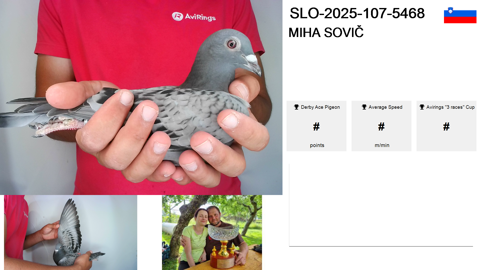Open the Avirings "3 races" Cup card

pos(446,126)
